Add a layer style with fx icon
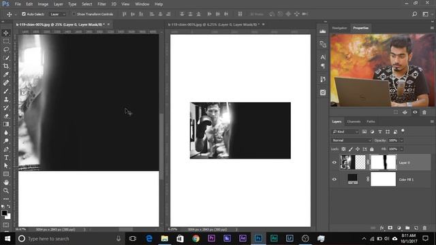 pos(381,228)
